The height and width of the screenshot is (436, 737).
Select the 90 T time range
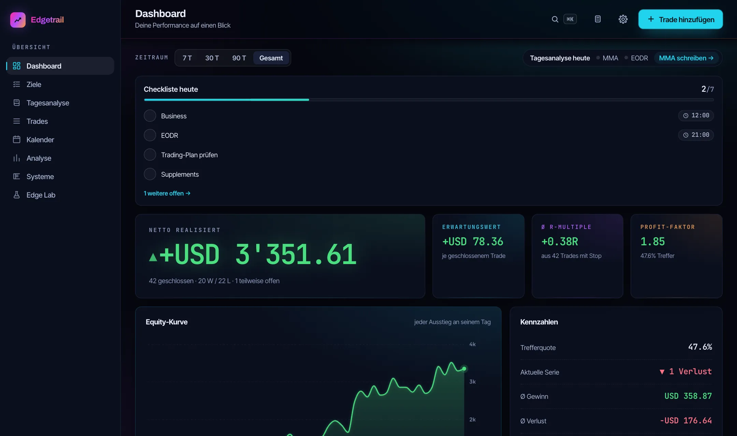(x=239, y=58)
